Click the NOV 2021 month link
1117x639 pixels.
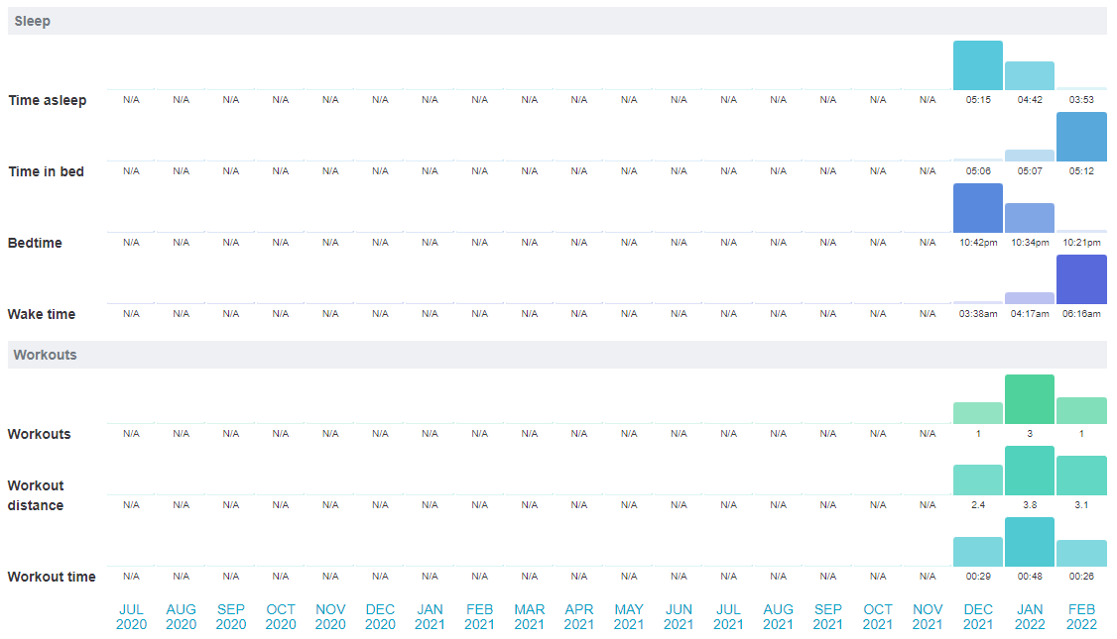coord(928,616)
